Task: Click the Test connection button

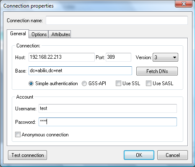Action: point(28,155)
